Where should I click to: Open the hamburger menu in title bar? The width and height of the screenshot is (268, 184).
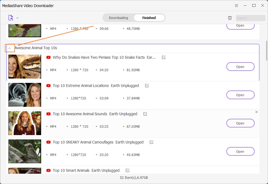[236, 5]
